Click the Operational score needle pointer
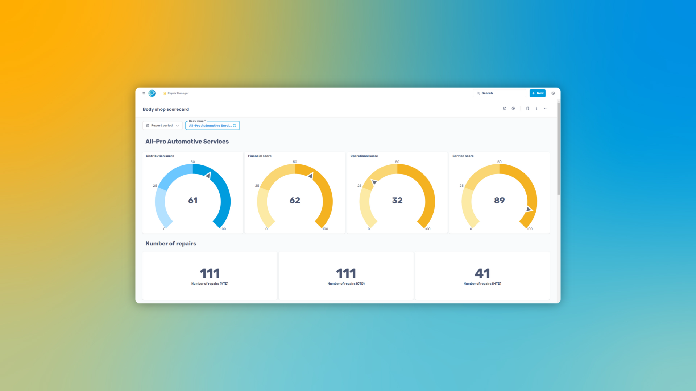 [x=374, y=182]
